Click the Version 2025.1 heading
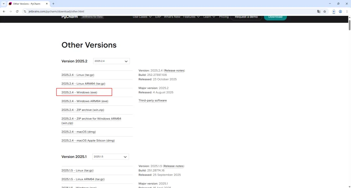Image resolution: width=351 pixels, height=188 pixels. coord(74,157)
